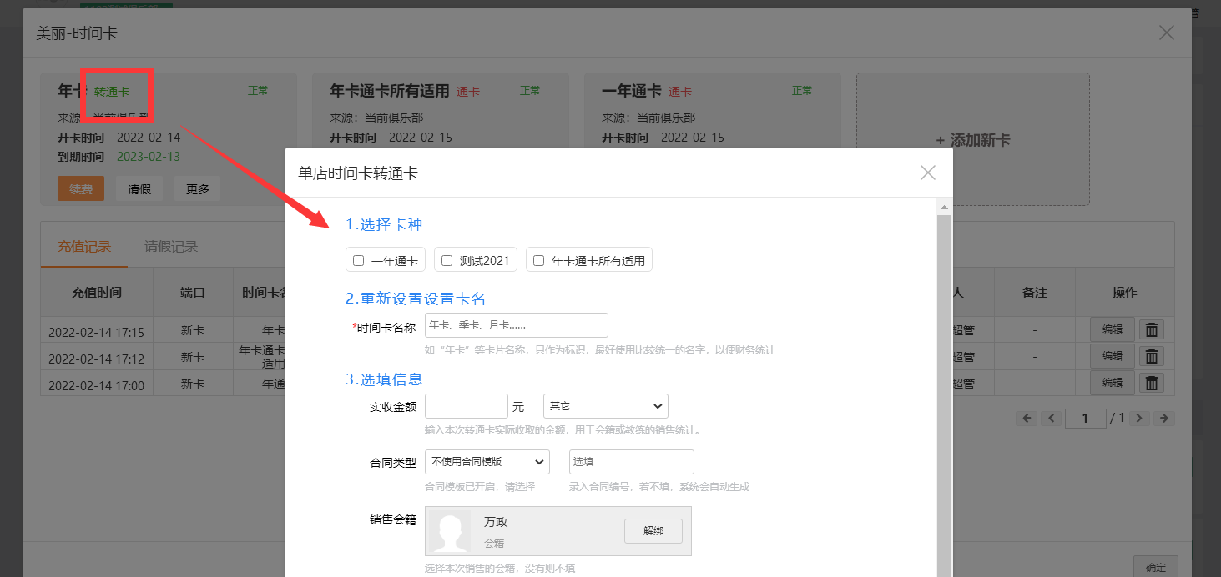Image resolution: width=1221 pixels, height=577 pixels.
Task: Switch to 请假记录 tab
Action: [171, 247]
